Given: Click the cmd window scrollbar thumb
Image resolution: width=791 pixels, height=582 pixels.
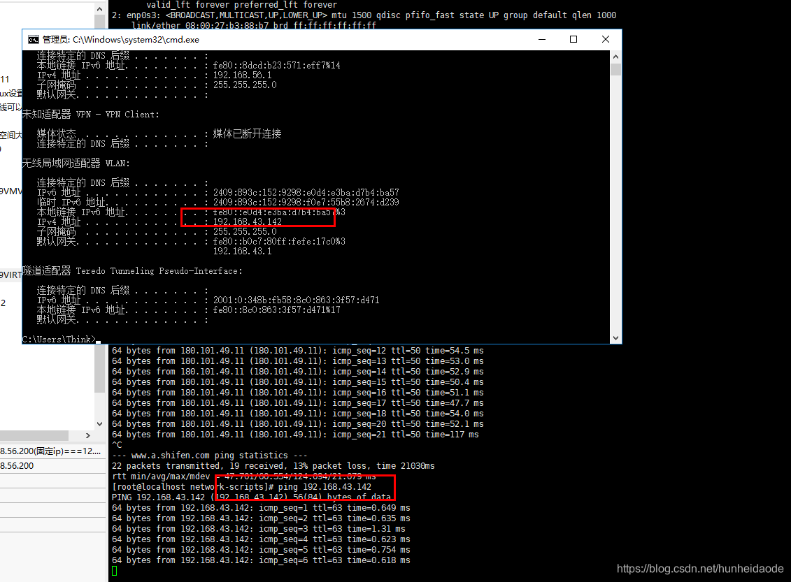Looking at the screenshot, I should [615, 68].
